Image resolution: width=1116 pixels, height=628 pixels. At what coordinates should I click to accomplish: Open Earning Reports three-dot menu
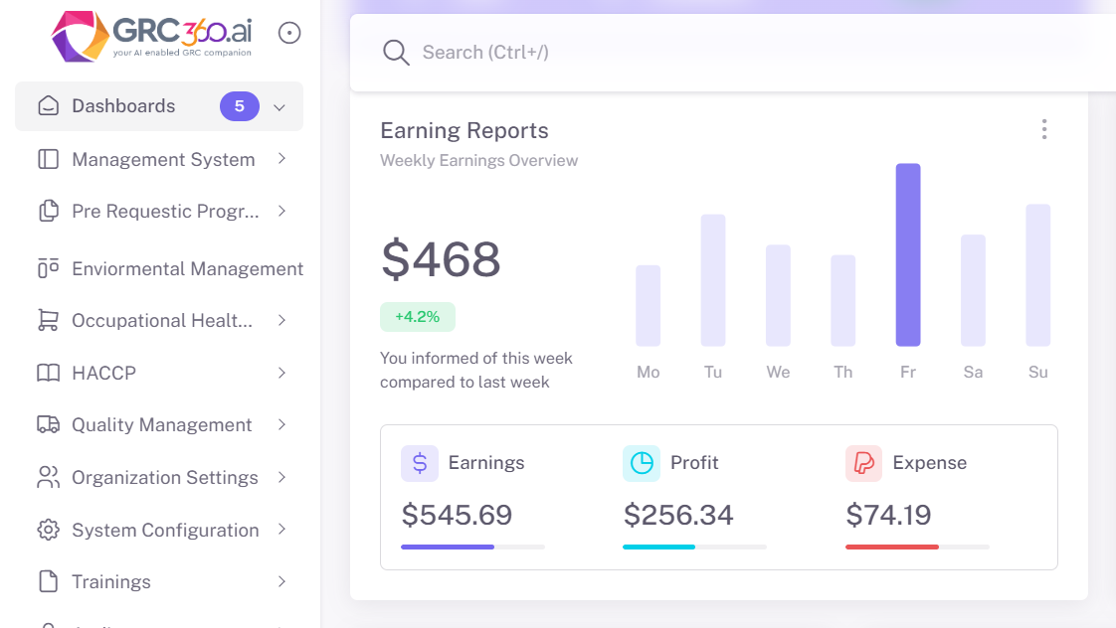1043,129
